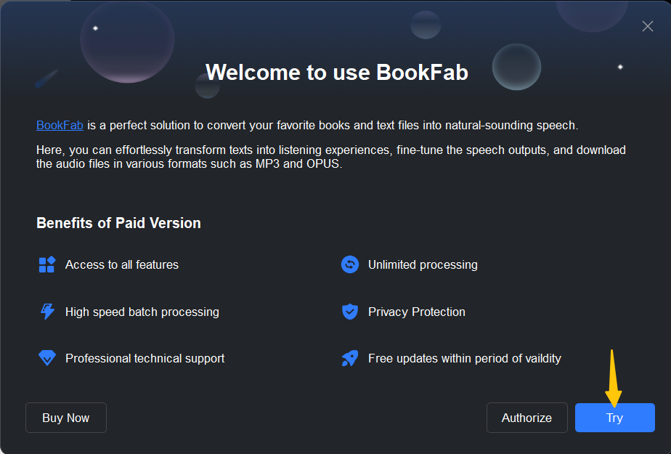Close the BookFab welcome dialog
The image size is (671, 454).
click(648, 26)
